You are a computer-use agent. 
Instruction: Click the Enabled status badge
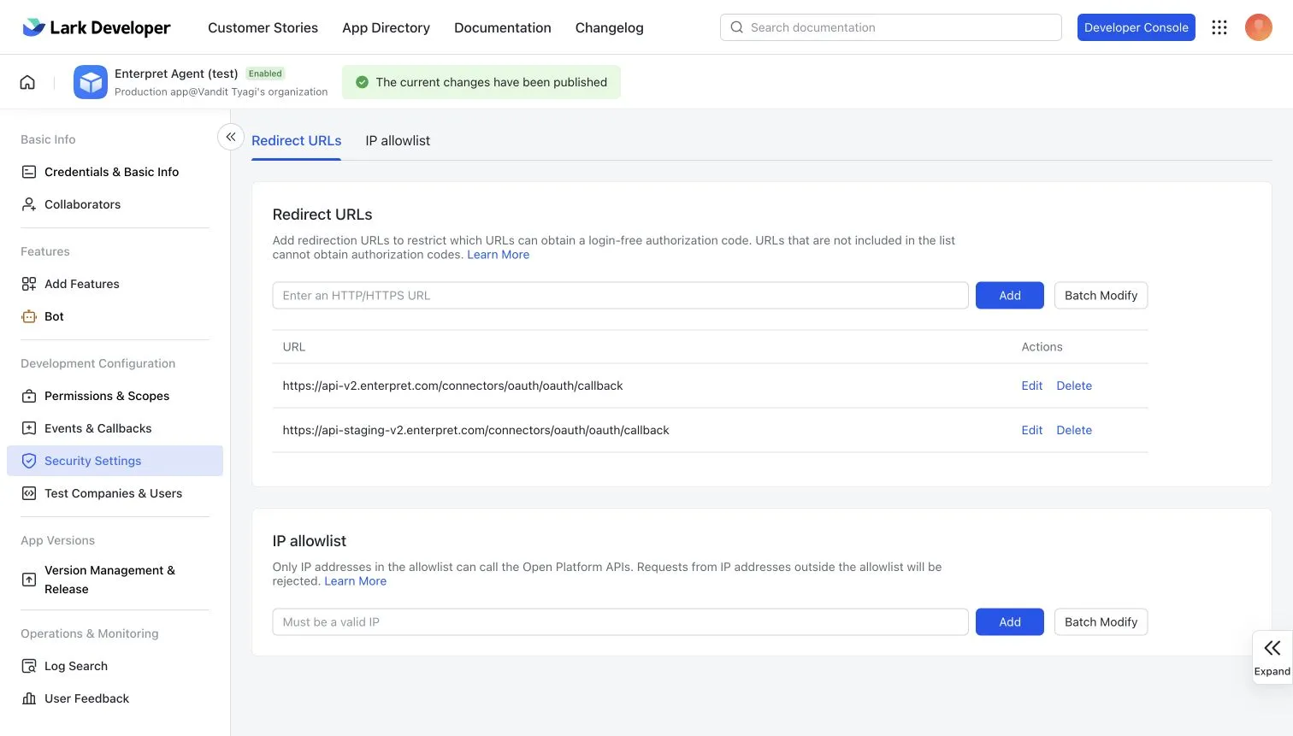265,74
